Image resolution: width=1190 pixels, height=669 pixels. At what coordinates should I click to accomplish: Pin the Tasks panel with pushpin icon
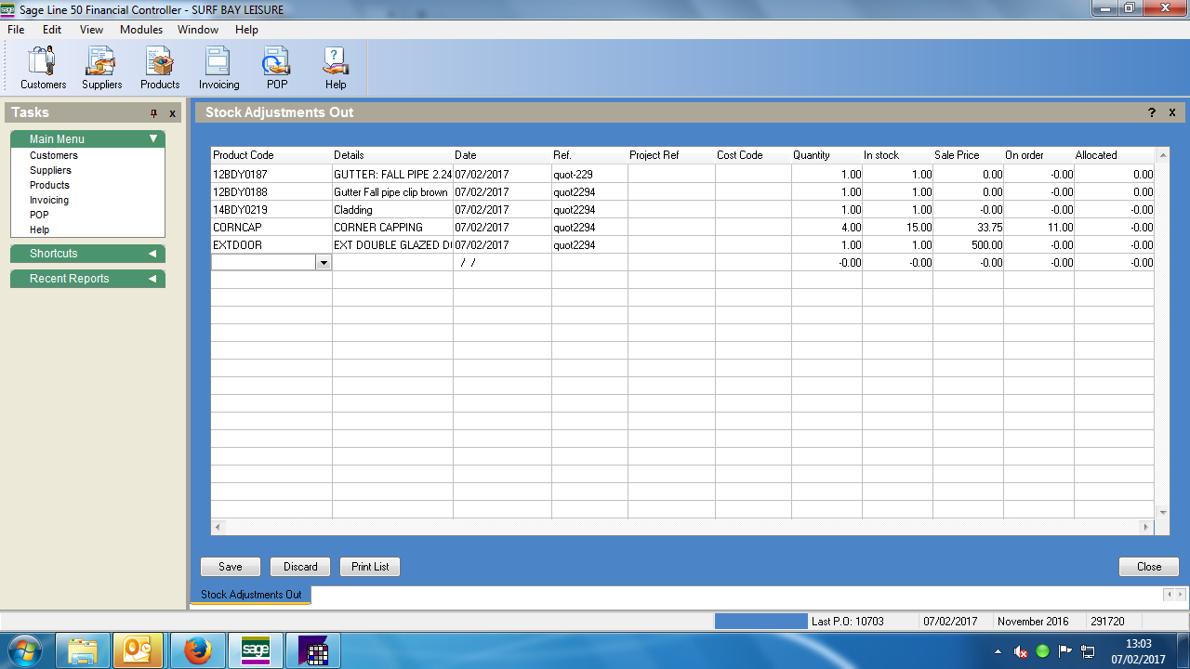coord(154,113)
